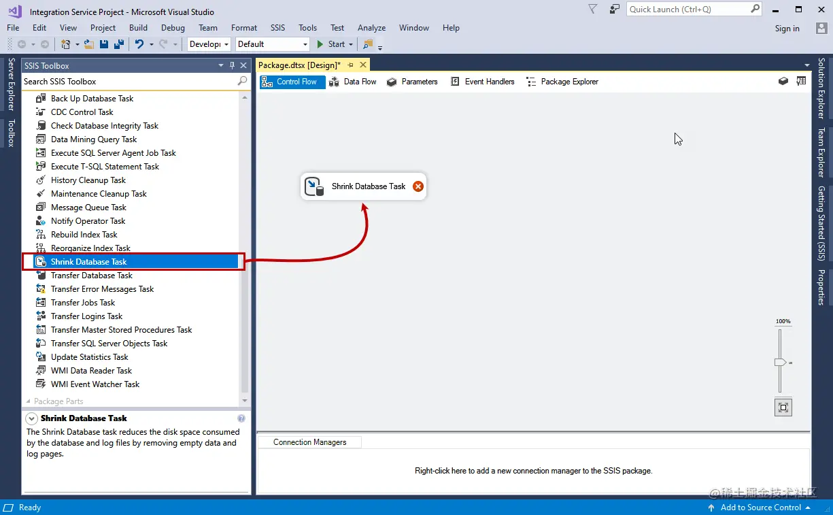The height and width of the screenshot is (515, 833).
Task: Click the help icon in toolbox description
Action: click(241, 418)
